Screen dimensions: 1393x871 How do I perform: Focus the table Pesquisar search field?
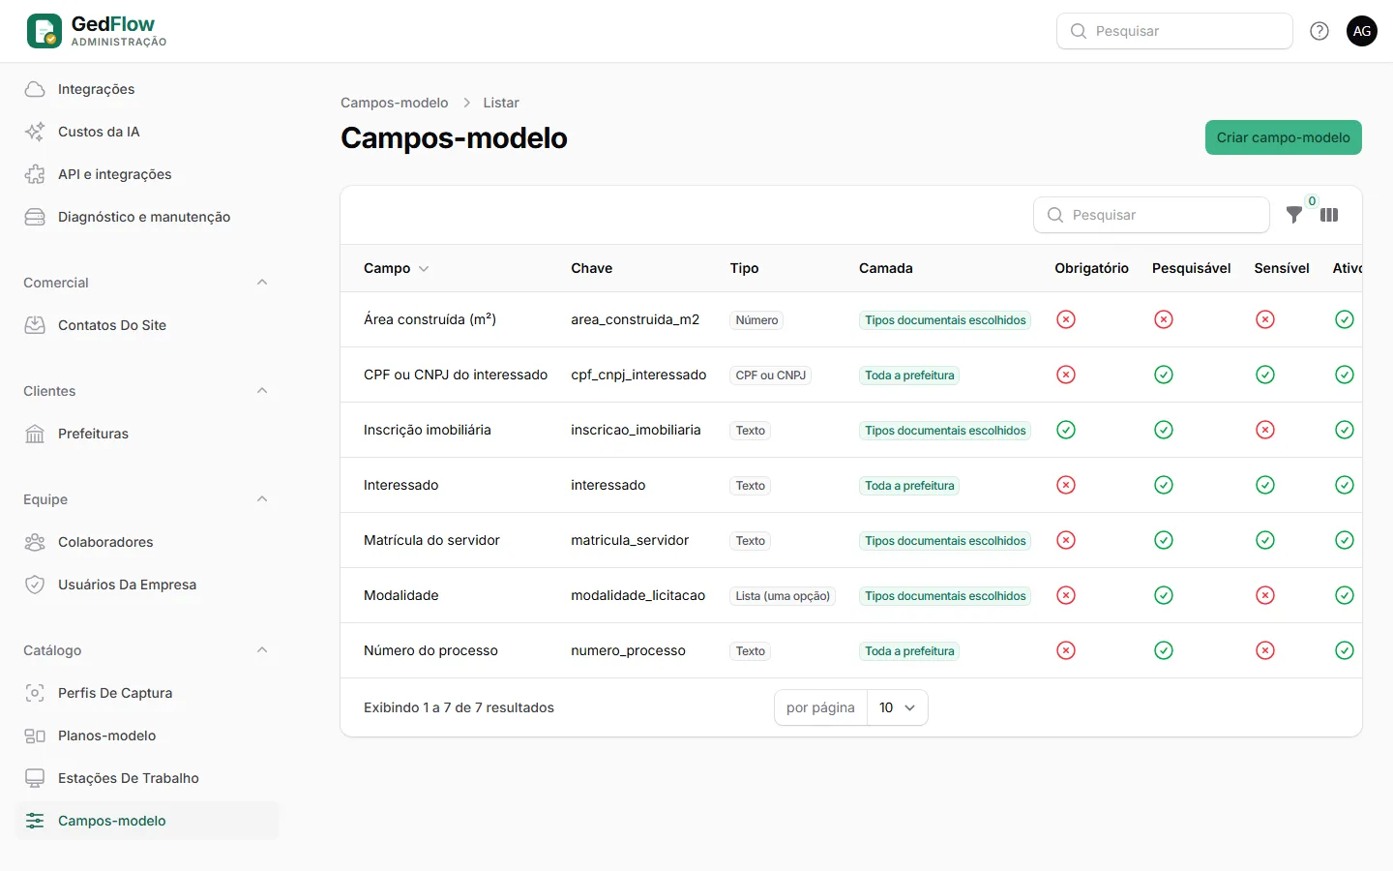point(1151,215)
